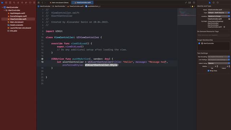Select Assets.xcassets in navigator
231x130 pixels.
pyautogui.click(x=17, y=25)
